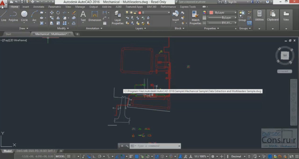Select the Mirror tool

pyautogui.click(x=58, y=18)
